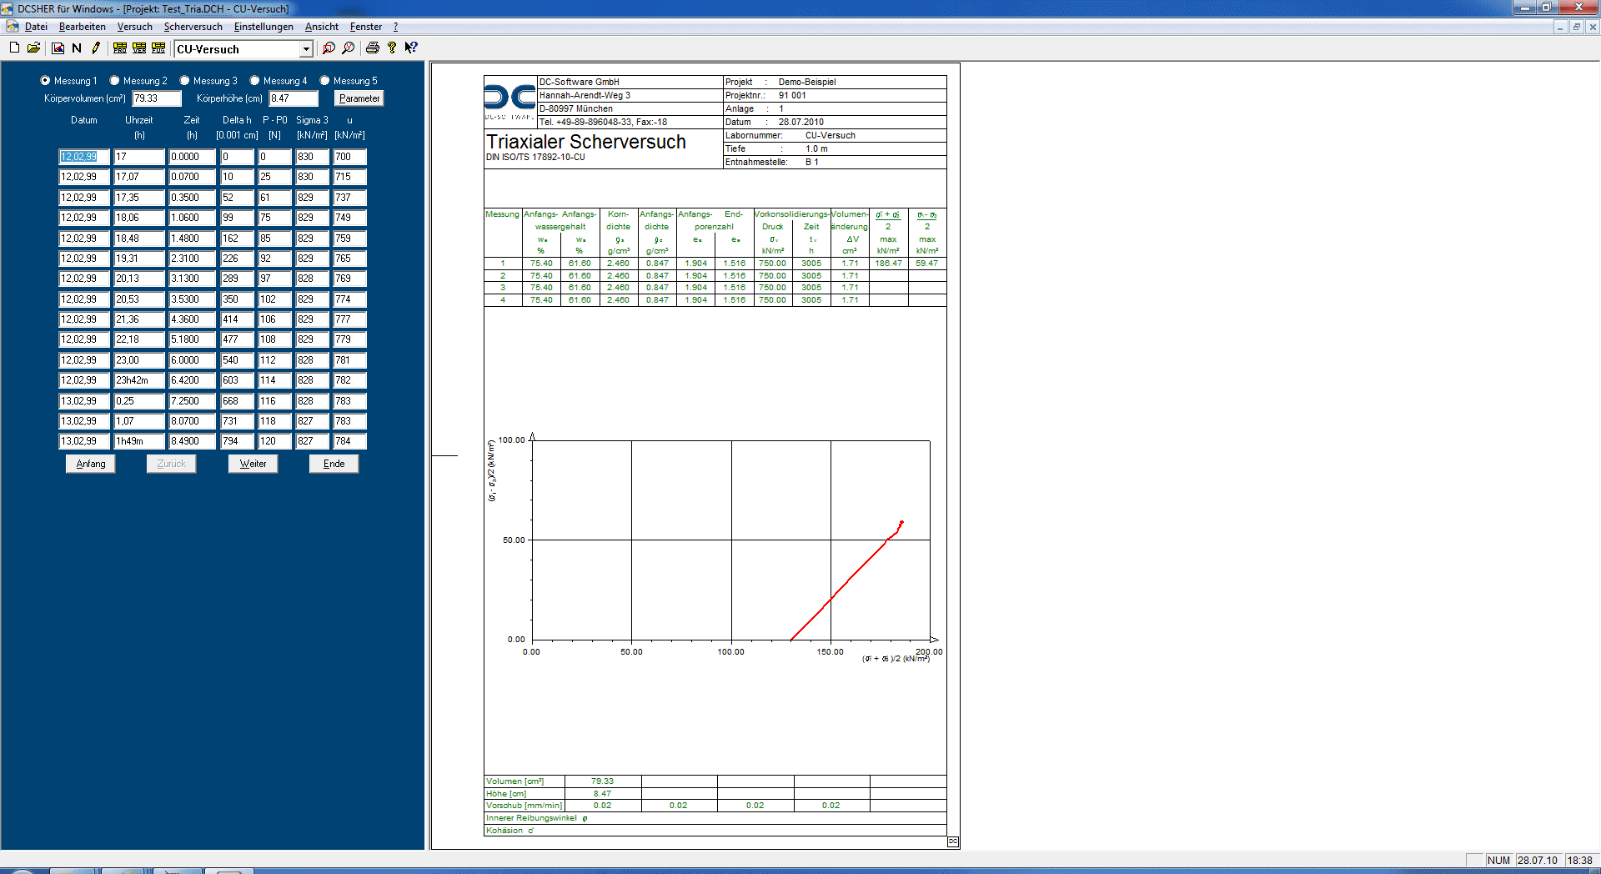
Task: Click the Datum field showing 13.02.99 beside 0,25
Action: 84,401
